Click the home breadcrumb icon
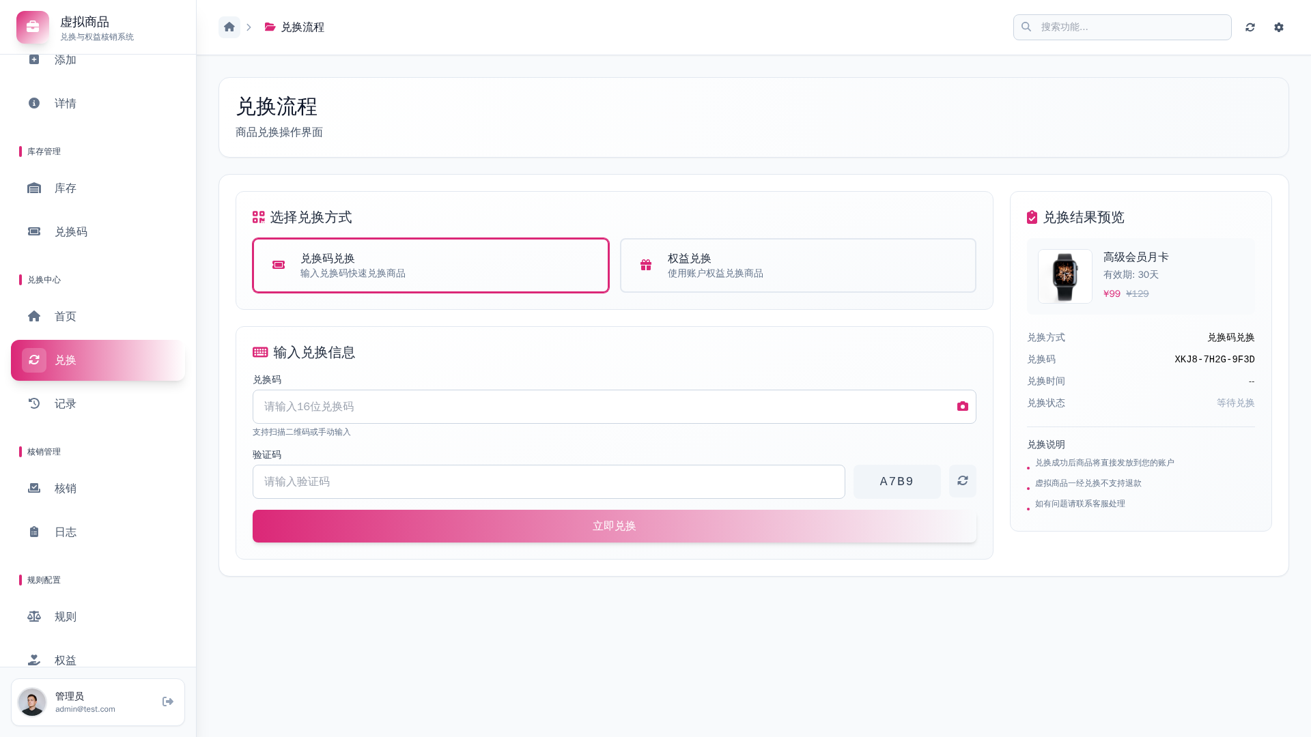The height and width of the screenshot is (737, 1311). pyautogui.click(x=229, y=27)
